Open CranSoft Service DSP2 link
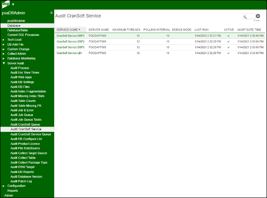267x198 pixels. (71, 42)
